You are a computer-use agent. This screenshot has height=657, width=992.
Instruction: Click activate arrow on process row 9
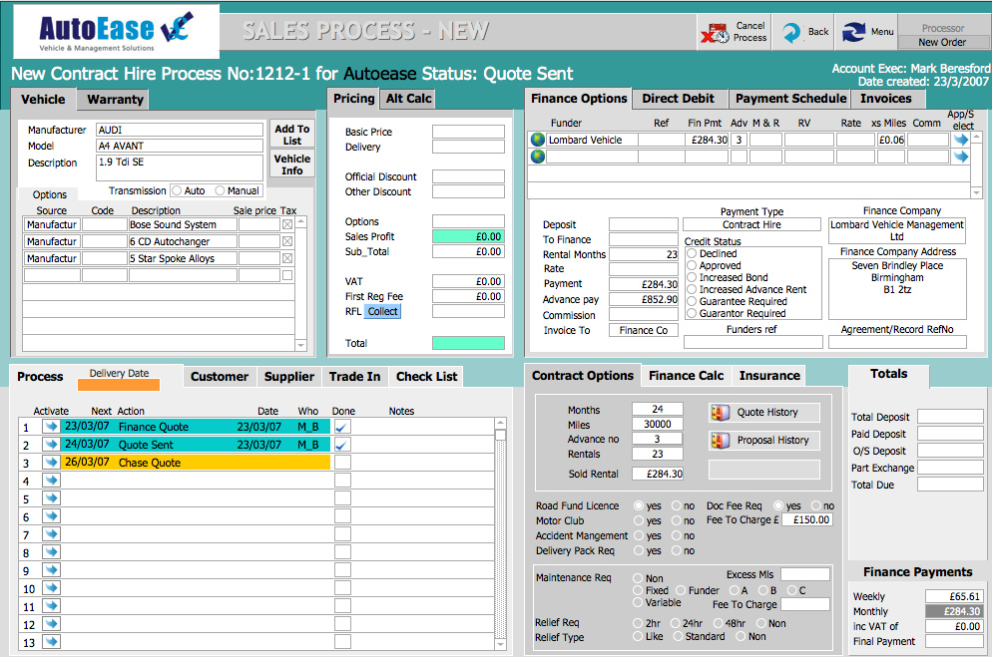(x=51, y=570)
